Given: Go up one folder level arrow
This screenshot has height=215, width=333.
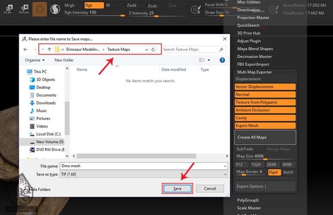Looking at the screenshot, I should click(x=50, y=49).
